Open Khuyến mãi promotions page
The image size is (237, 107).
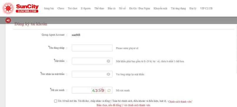click(160, 9)
